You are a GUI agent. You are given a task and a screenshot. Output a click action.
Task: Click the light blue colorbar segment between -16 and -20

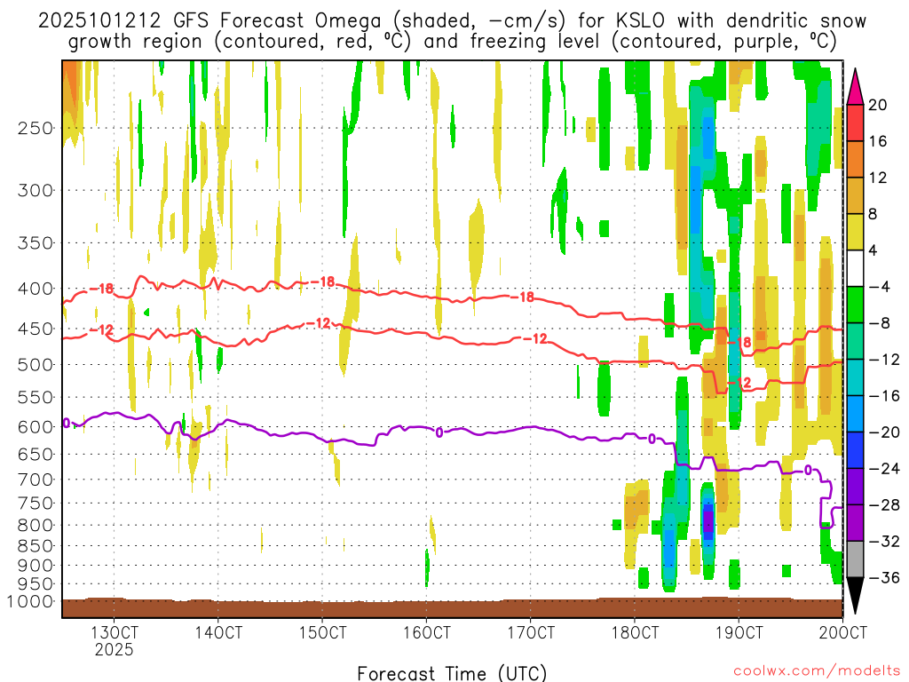(x=855, y=414)
